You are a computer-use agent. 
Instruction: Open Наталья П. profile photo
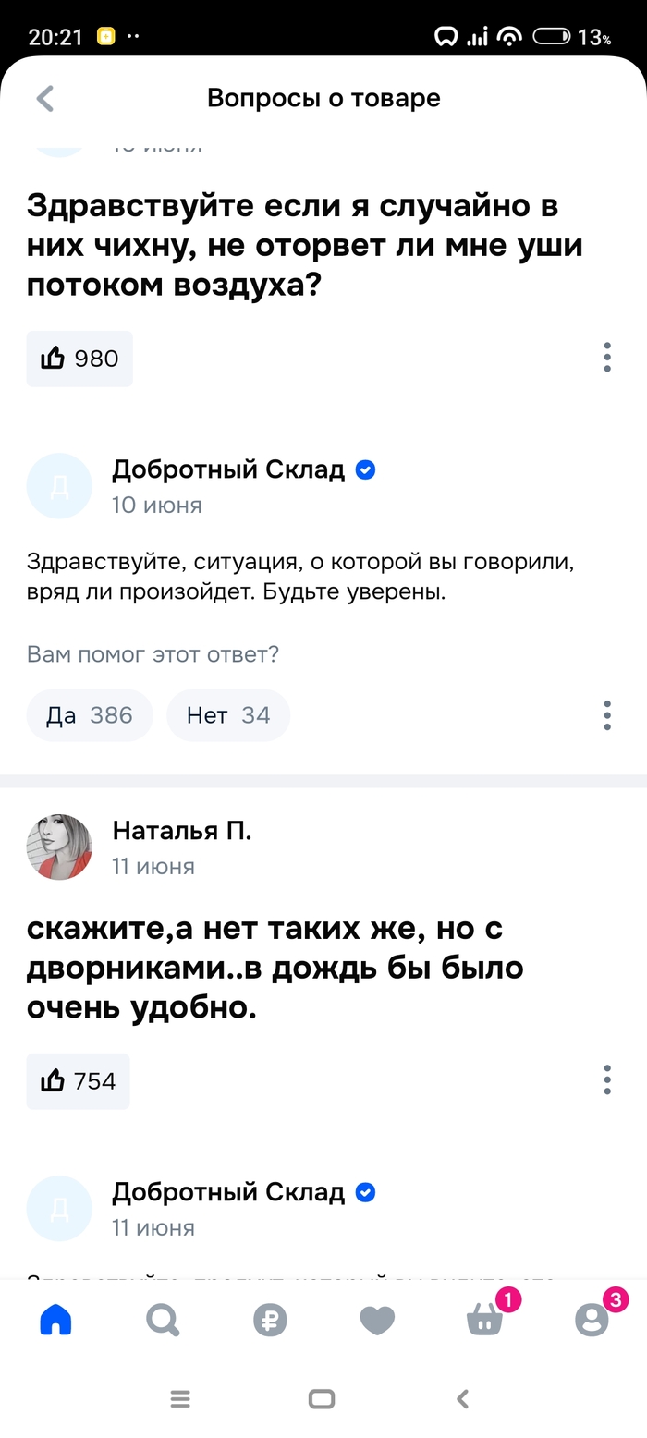(x=59, y=847)
